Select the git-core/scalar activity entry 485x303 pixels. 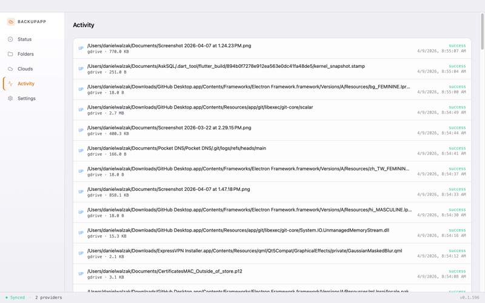272,110
